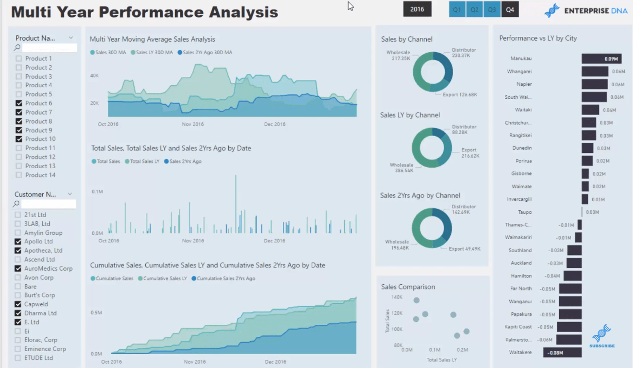The image size is (633, 368).
Task: Expand the Product Name slicer dropdown
Action: pyautogui.click(x=71, y=38)
